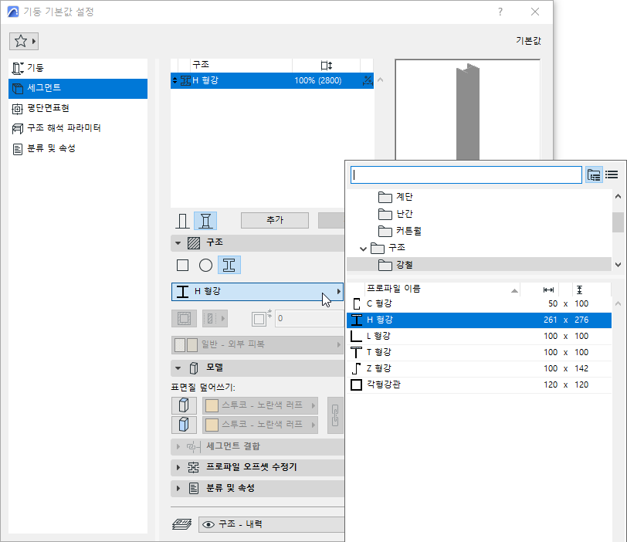Open the 구조 해석 파라미터 page
Screen dimensions: 627x542
click(x=78, y=128)
